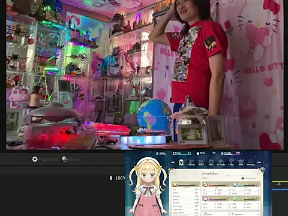The image size is (288, 216).
Task: Click the blue attribute group icon
Action: coord(235,185)
